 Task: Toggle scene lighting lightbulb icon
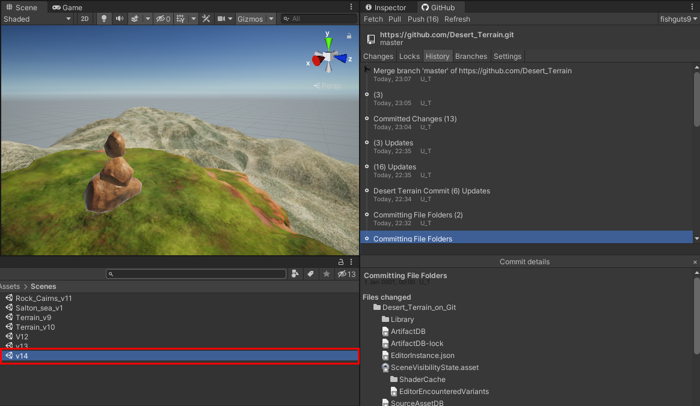tap(104, 19)
